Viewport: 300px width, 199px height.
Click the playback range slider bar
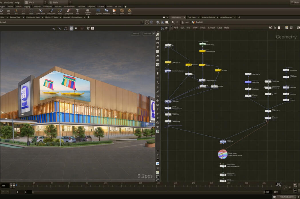[149, 192]
